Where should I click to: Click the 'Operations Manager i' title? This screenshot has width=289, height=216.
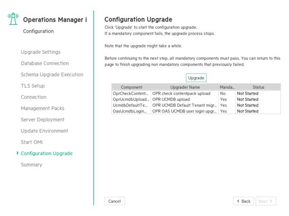tap(55, 20)
